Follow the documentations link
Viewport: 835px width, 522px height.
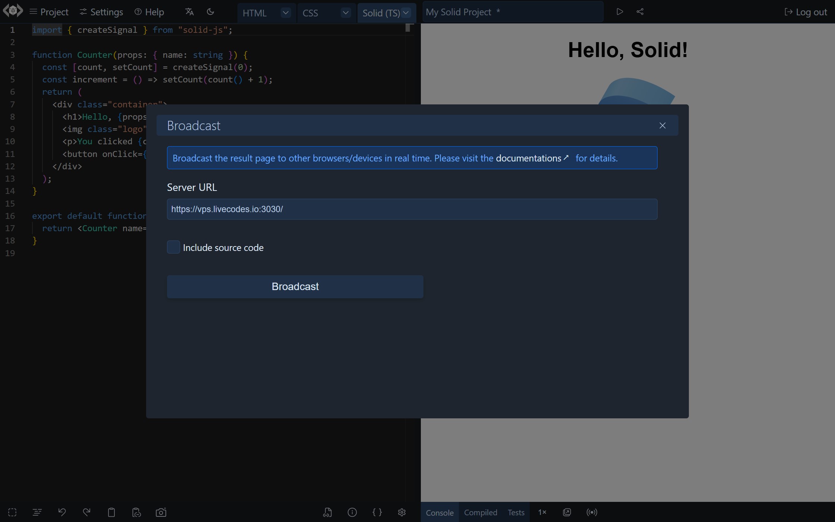pos(529,158)
